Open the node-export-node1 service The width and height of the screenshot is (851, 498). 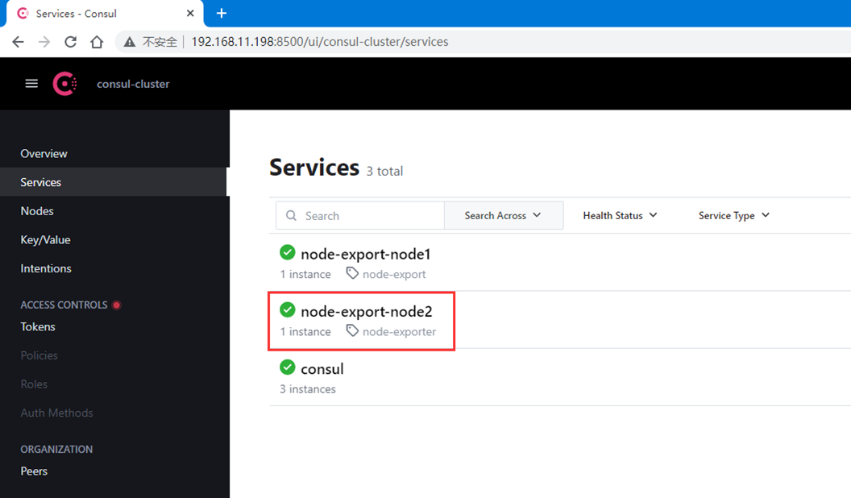click(x=366, y=254)
